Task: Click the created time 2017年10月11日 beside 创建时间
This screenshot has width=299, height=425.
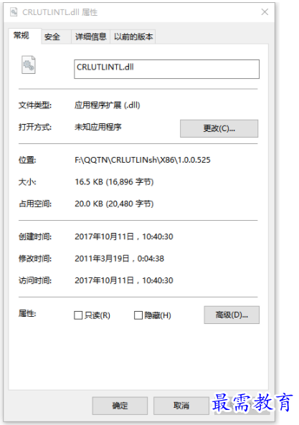Action: click(x=124, y=237)
